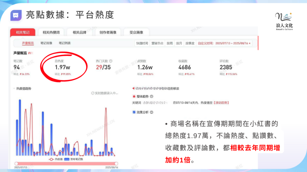The width and height of the screenshot is (307, 172).
Task: Click the help icon beside 整体趋势
Action: coord(151,96)
